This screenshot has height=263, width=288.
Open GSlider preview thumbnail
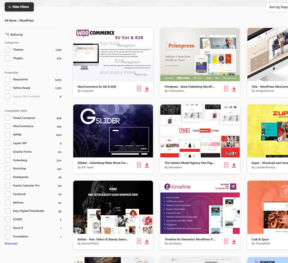coord(113,131)
